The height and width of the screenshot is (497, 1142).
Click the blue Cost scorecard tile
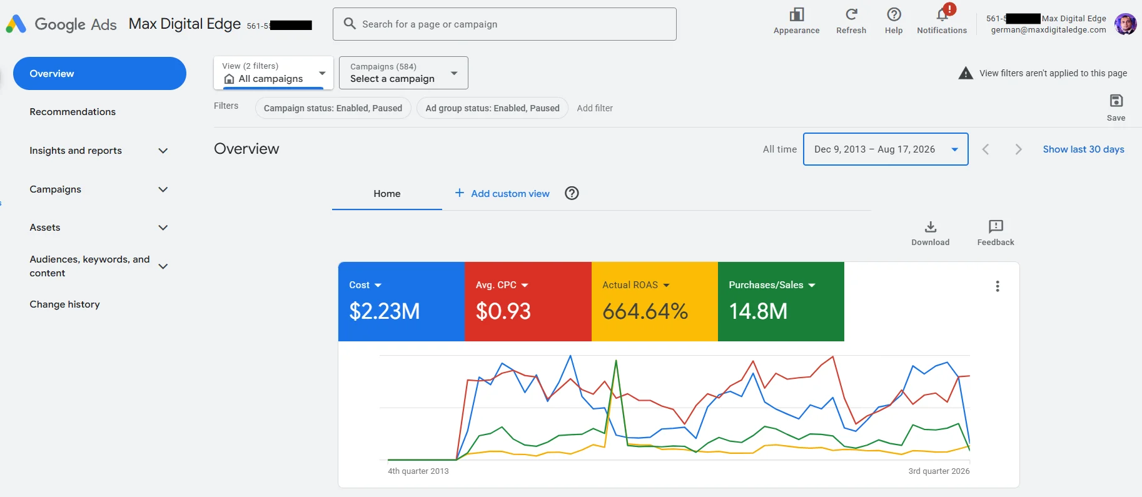402,301
